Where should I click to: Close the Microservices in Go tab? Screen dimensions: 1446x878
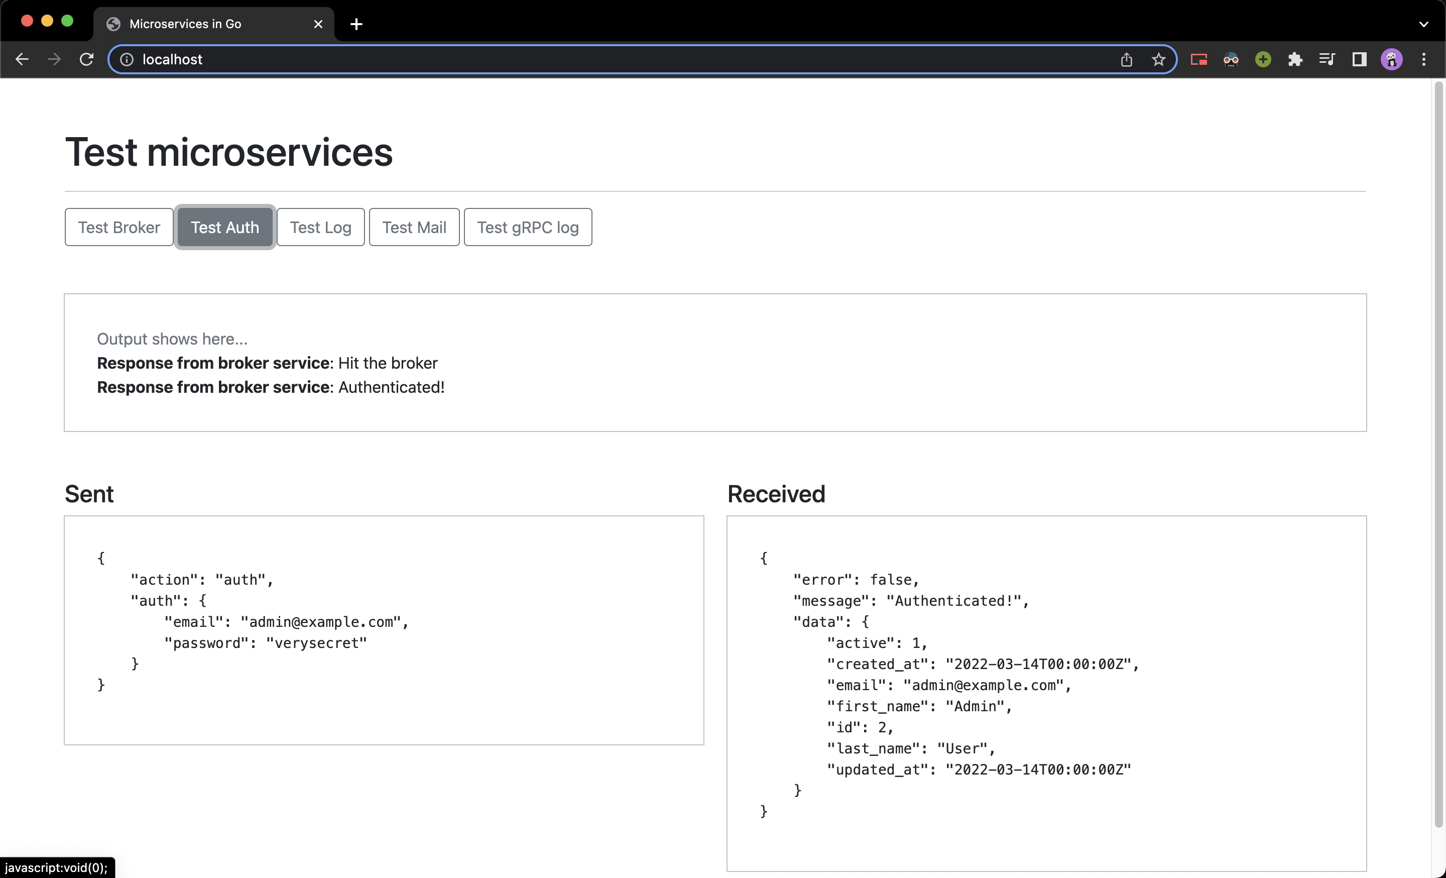pyautogui.click(x=318, y=24)
